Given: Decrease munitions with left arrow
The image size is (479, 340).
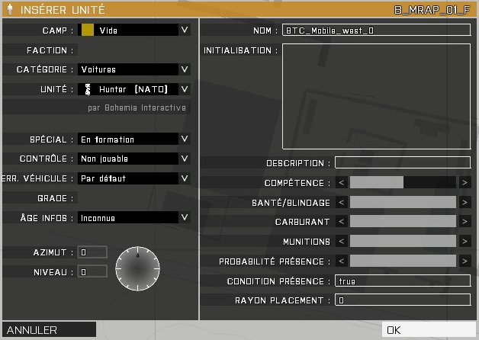Looking at the screenshot, I should pos(342,242).
